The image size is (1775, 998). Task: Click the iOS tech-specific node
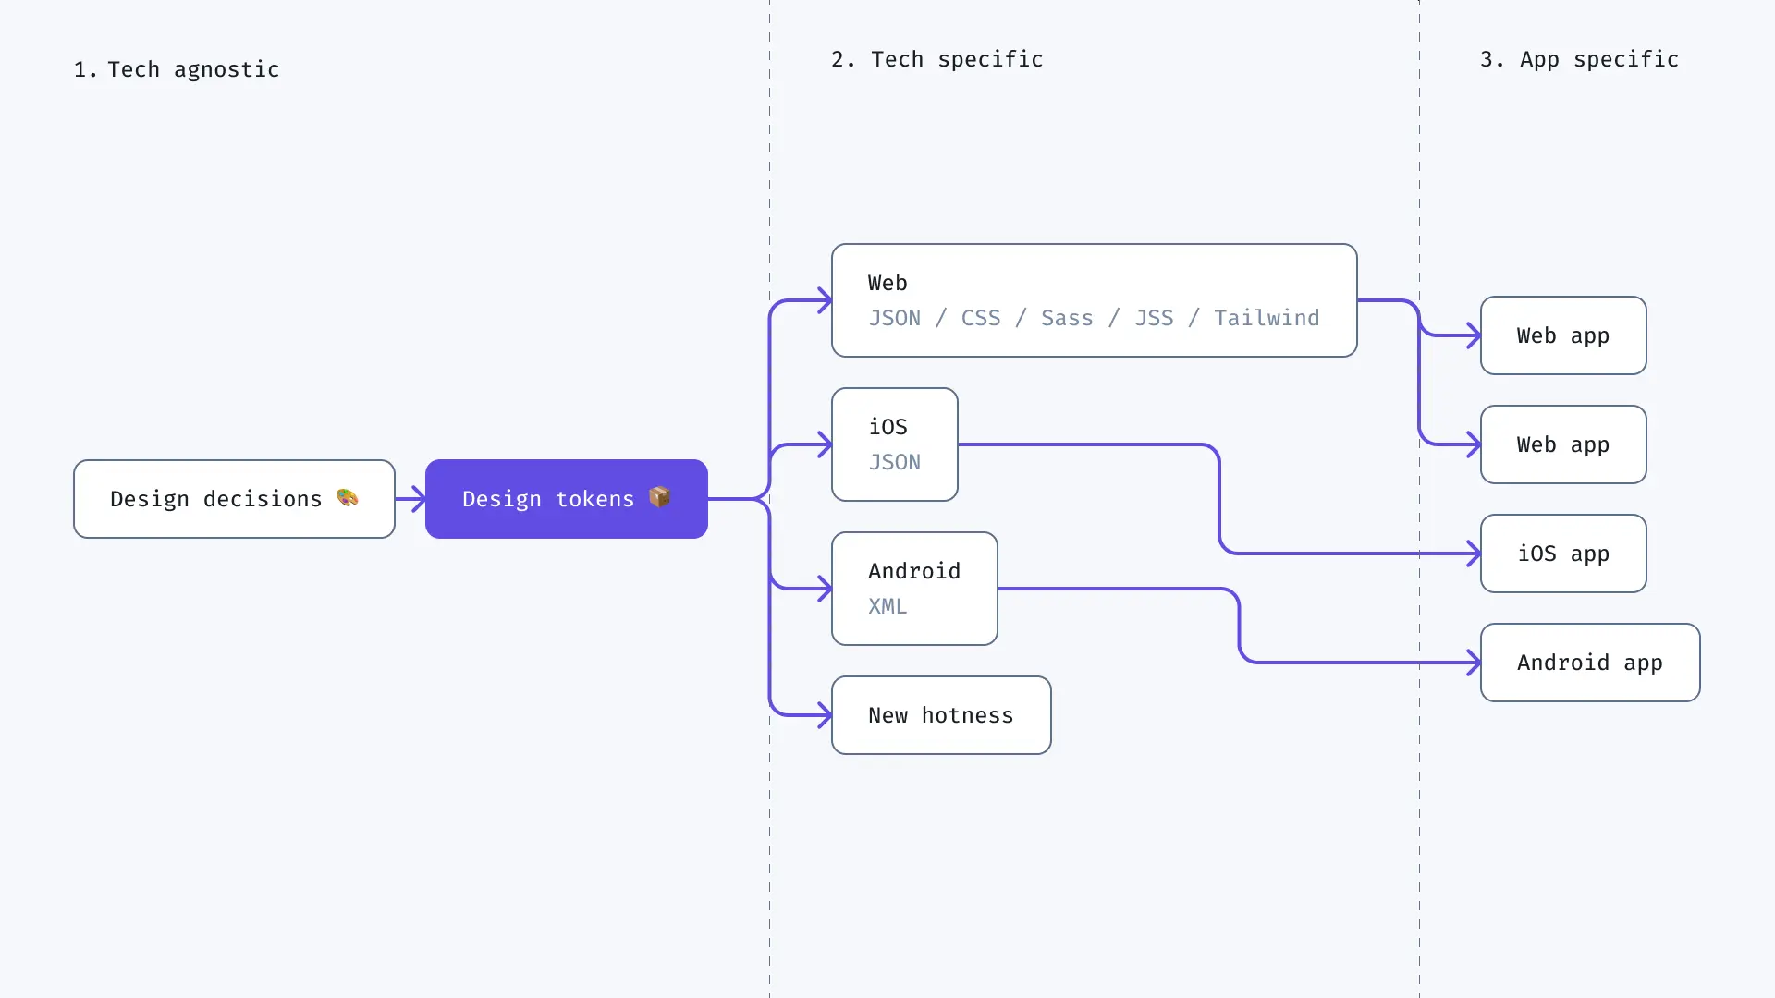895,444
